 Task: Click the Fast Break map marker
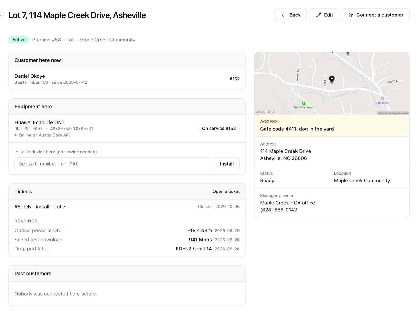click(x=382, y=99)
